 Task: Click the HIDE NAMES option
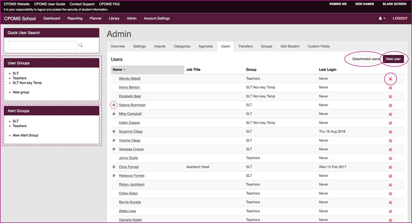tap(364, 4)
